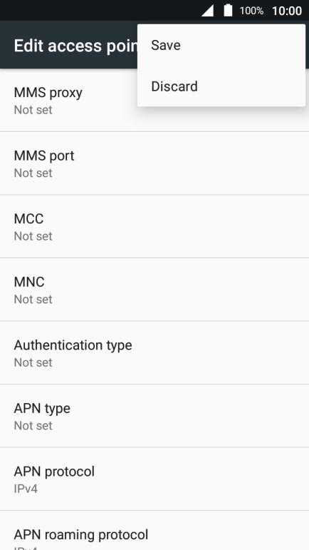
Task: Open the APN type setting
Action: [x=154, y=416]
